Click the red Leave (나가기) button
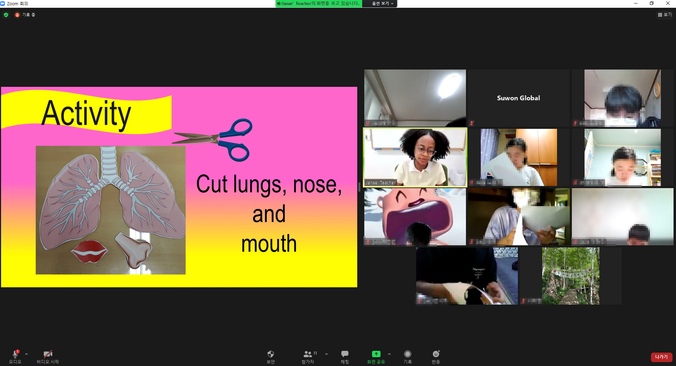This screenshot has width=676, height=366. 661,357
